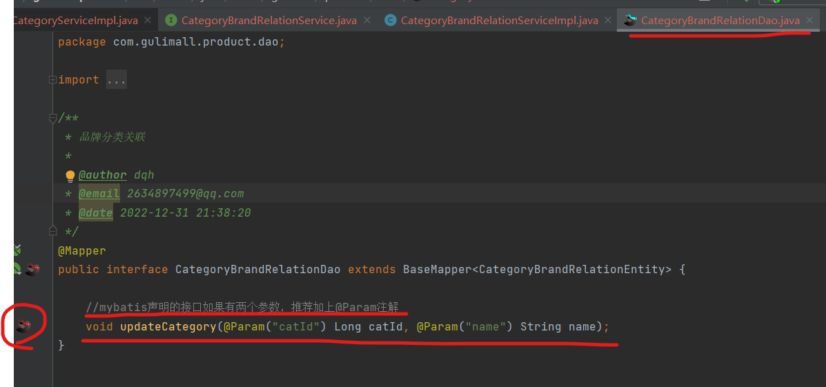This screenshot has width=826, height=387.
Task: Click the author name dqh
Action: (x=144, y=175)
